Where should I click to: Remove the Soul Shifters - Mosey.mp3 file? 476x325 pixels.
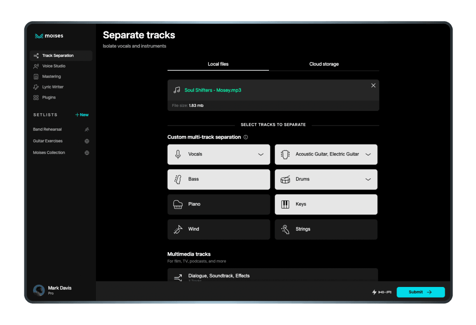point(373,85)
